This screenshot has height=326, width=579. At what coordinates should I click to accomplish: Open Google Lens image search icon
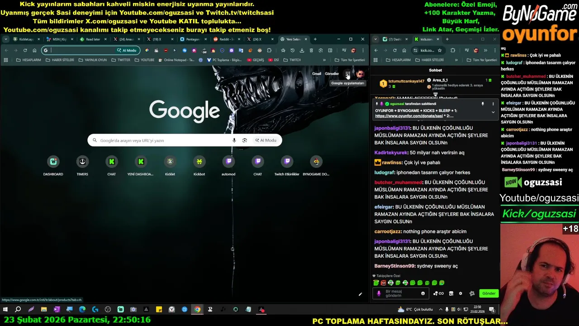pos(245,140)
